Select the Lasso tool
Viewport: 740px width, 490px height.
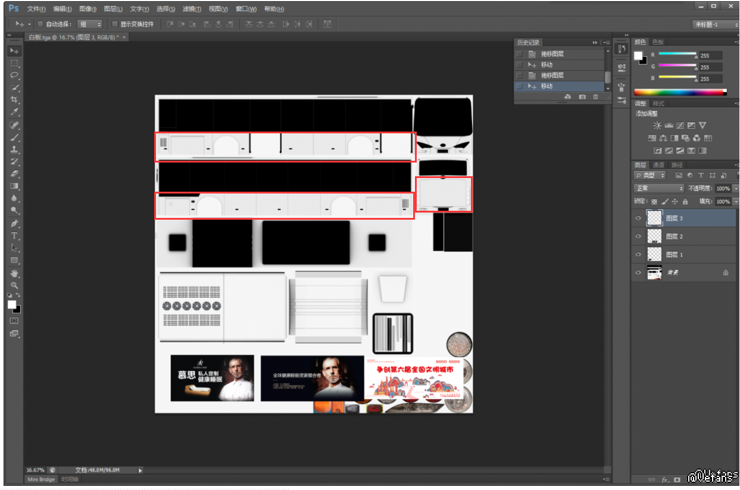tap(15, 76)
